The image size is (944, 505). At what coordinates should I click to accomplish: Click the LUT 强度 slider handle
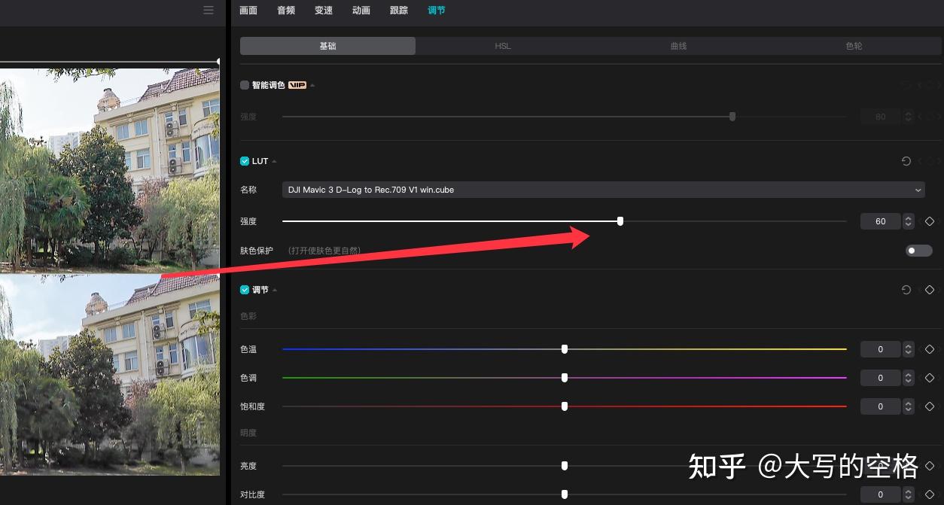620,221
